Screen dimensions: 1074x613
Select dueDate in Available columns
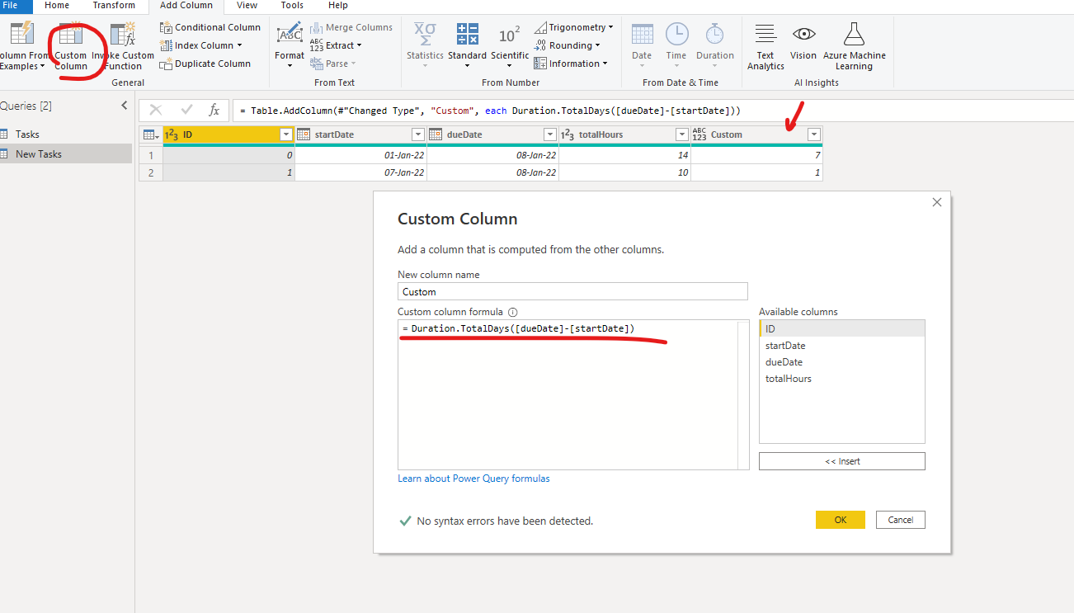click(842, 362)
